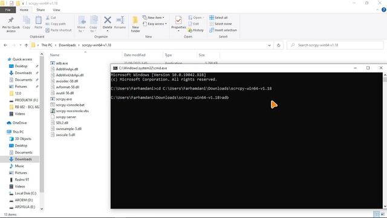Go up one folder level
387x218 pixels.
pyautogui.click(x=26, y=45)
